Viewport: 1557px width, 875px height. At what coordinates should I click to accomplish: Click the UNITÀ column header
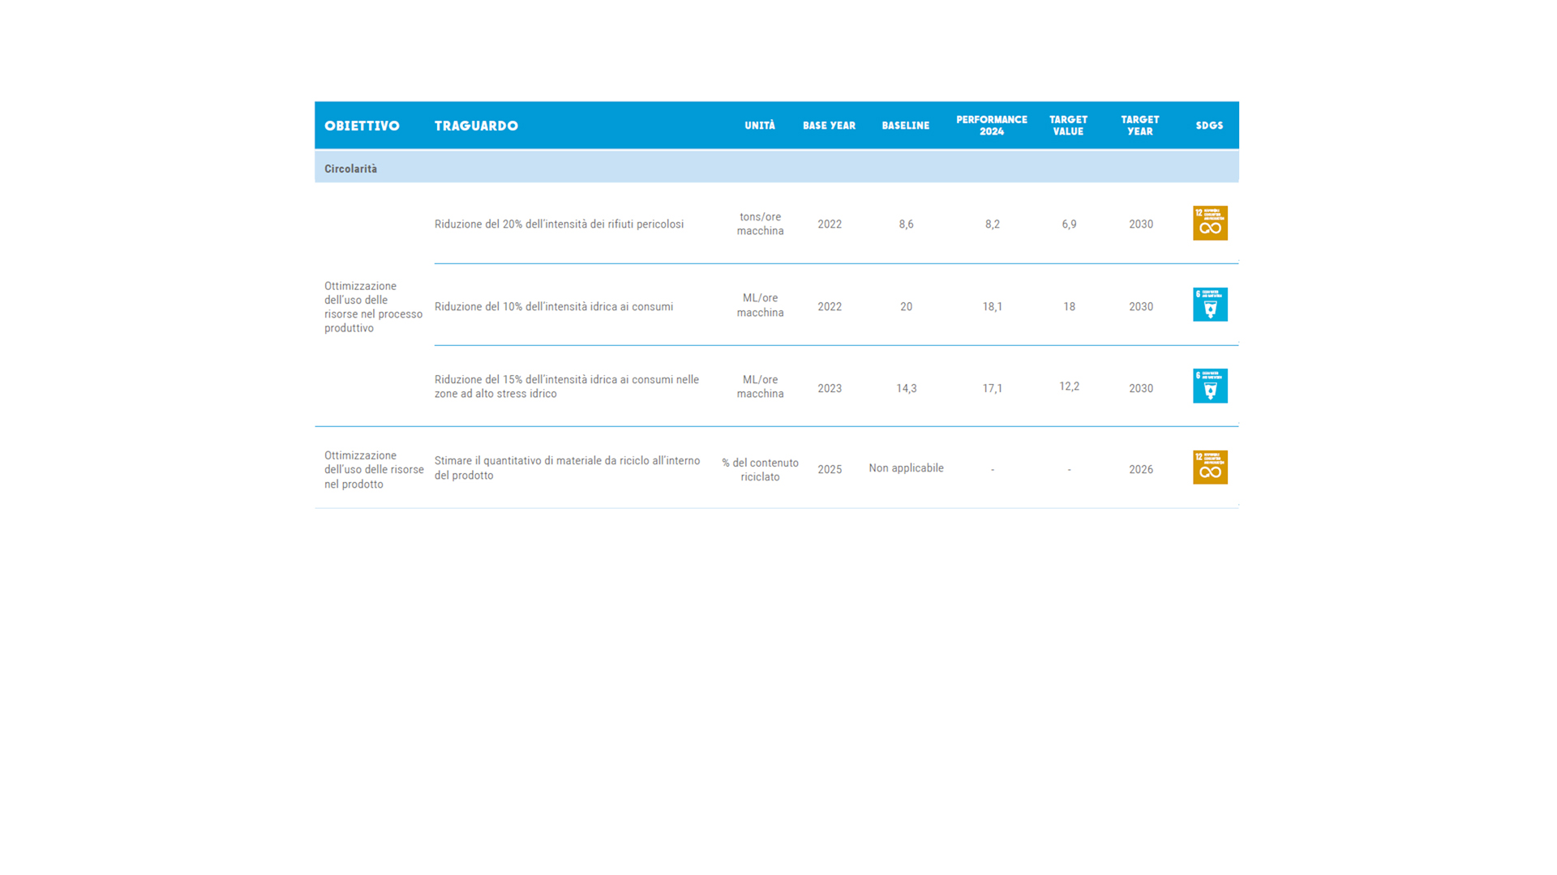[760, 126]
